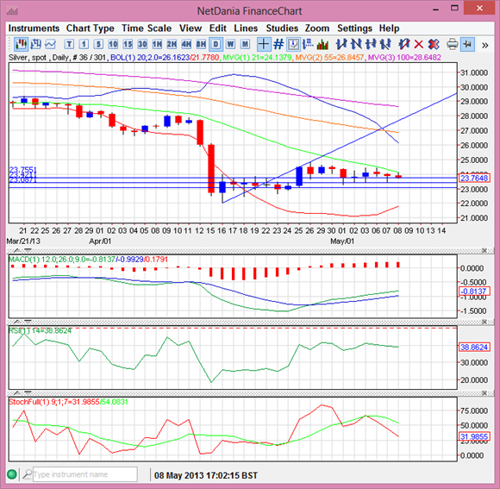The width and height of the screenshot is (500, 489).
Task: Switch to 8H time scale
Action: (201, 44)
